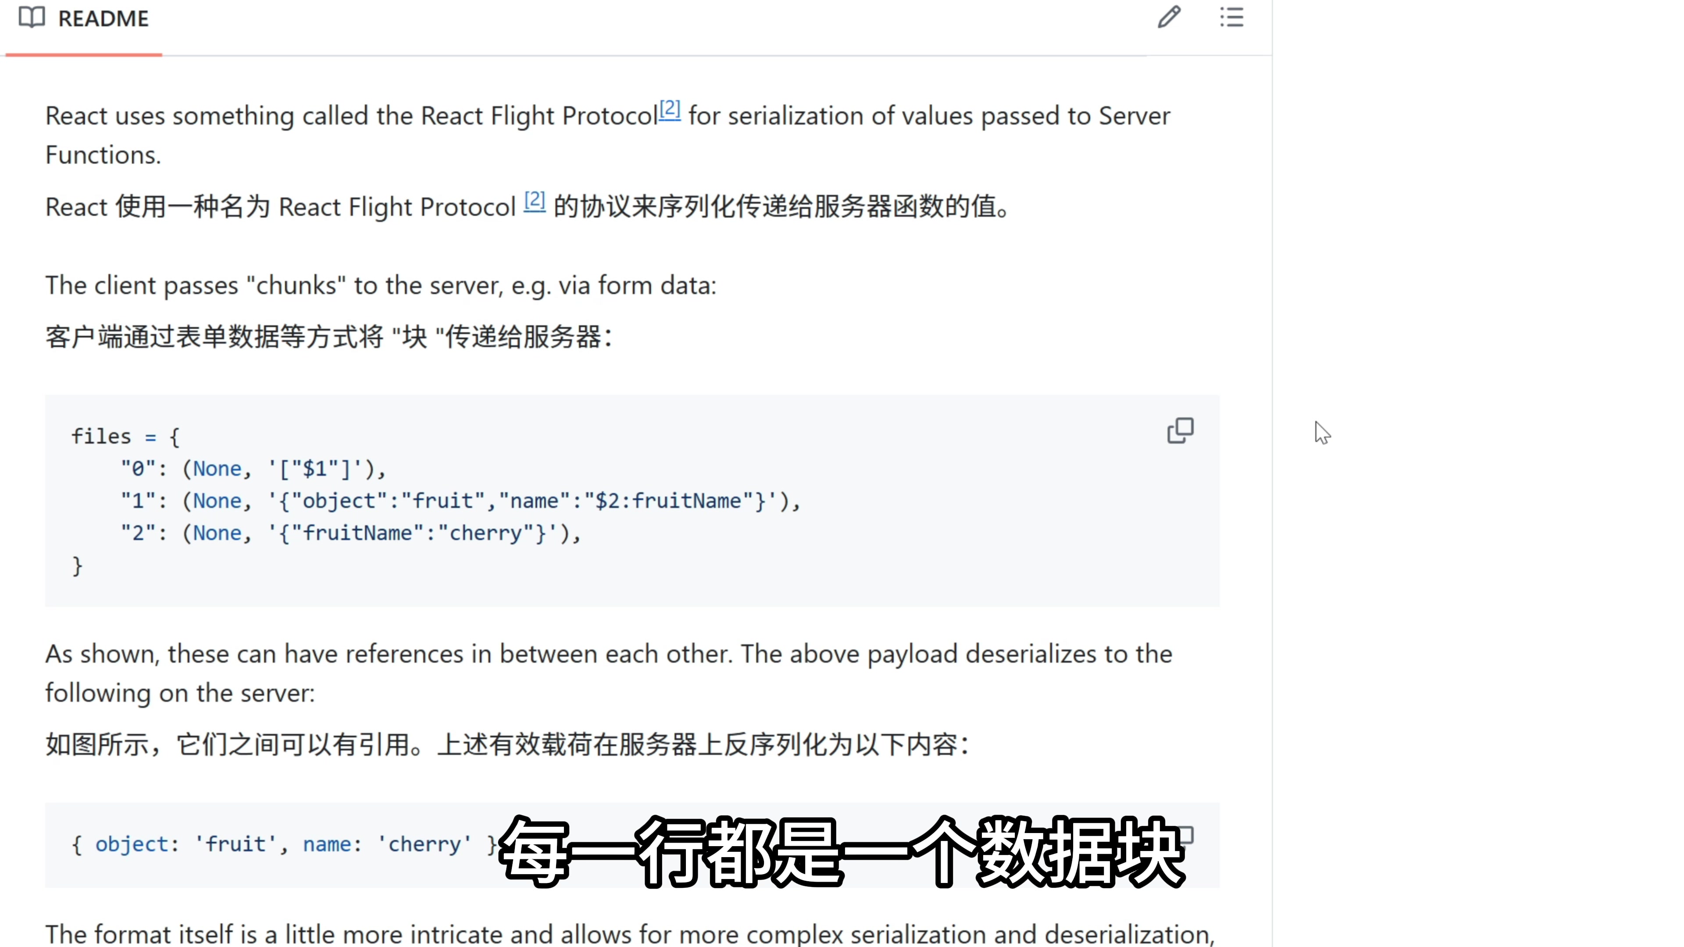Click the 'As shown, these can have references' paragraph
The width and height of the screenshot is (1684, 947).
pos(608,654)
